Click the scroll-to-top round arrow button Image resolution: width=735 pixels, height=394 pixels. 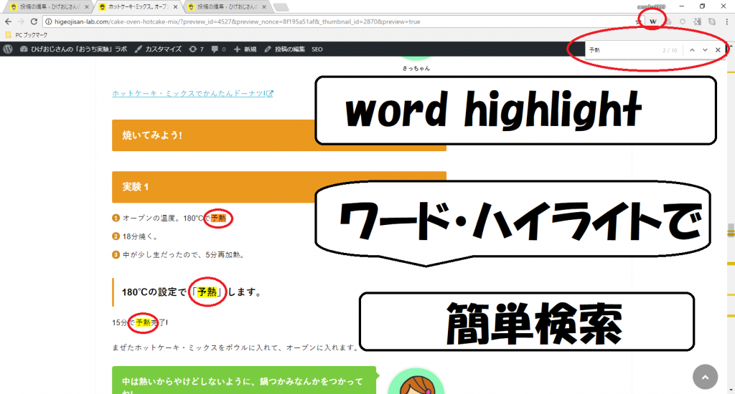pyautogui.click(x=705, y=377)
